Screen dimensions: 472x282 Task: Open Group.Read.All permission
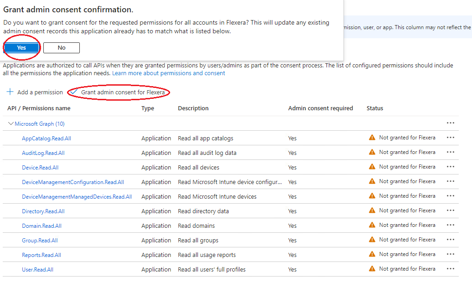pos(40,241)
